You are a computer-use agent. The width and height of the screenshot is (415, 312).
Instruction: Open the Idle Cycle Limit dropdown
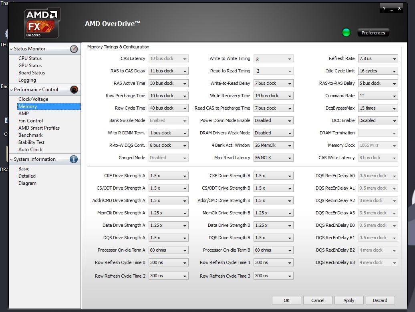point(378,71)
